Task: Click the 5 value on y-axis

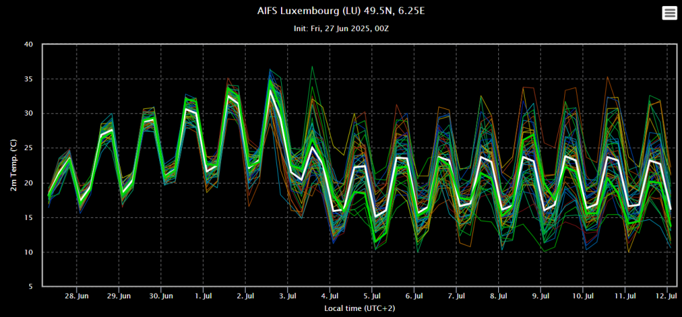Action: [30, 287]
